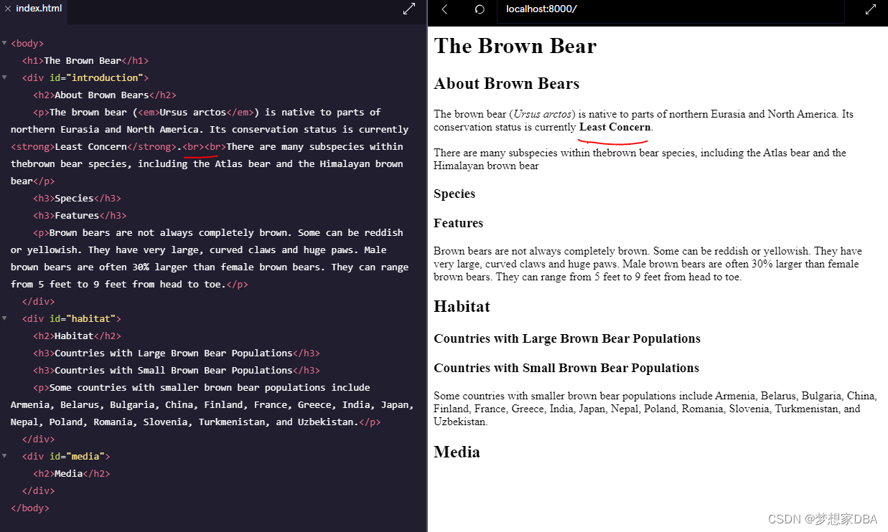This screenshot has width=888, height=532.
Task: Click the h2 Media code line
Action: coord(71,474)
